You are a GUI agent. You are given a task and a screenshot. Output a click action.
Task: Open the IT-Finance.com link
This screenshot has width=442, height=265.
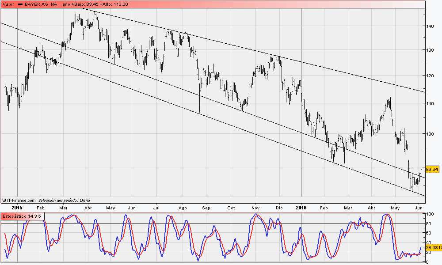20,200
